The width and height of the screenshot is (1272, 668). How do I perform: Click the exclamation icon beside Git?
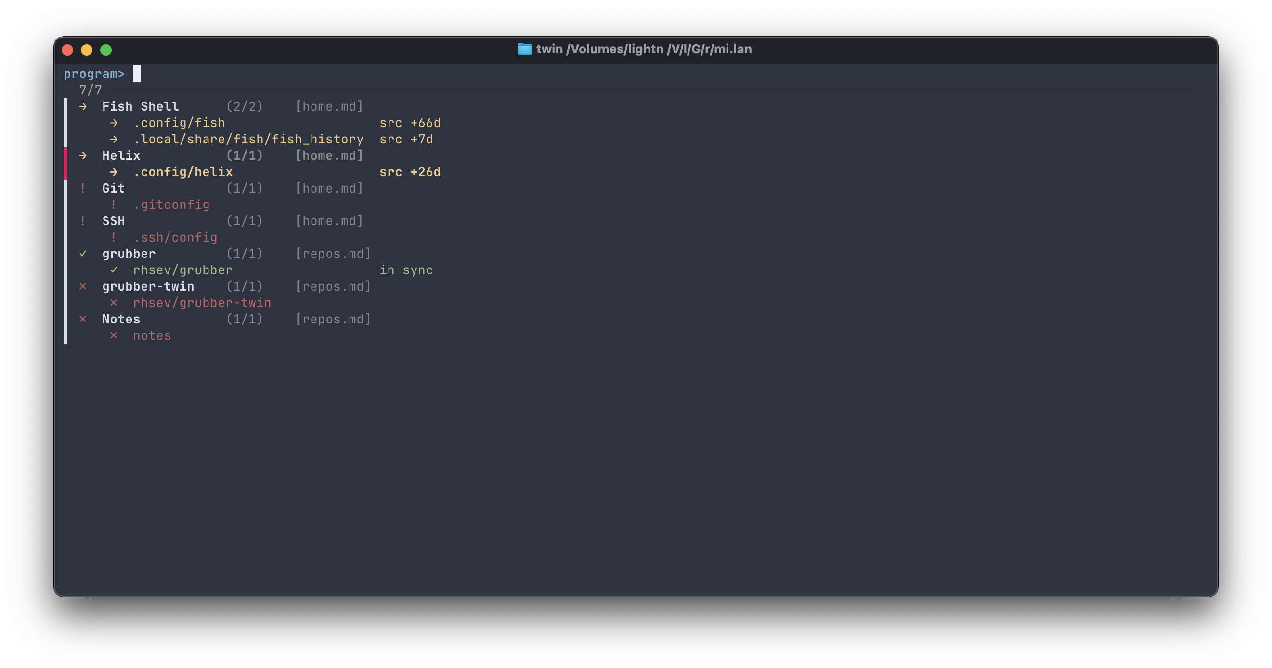(83, 188)
